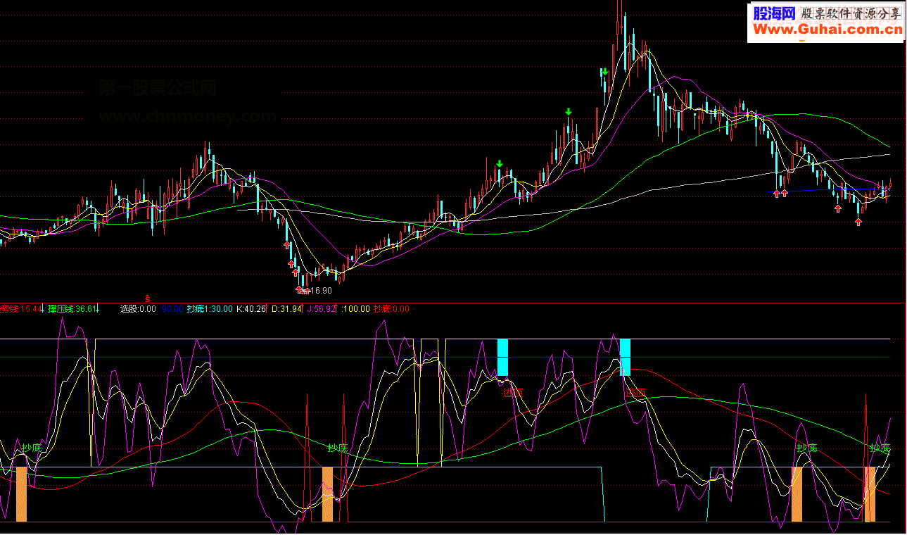Screen dimensions: 907x535
Task: Click the J:56.92 indicator value
Action: click(321, 308)
